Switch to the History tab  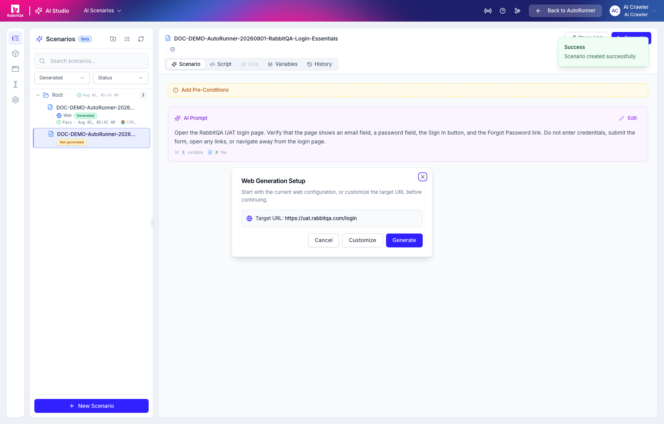pyautogui.click(x=319, y=64)
